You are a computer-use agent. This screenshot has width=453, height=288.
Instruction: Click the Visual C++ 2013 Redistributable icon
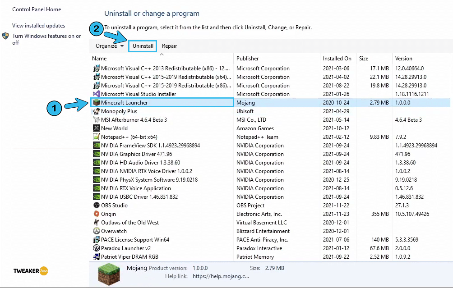coord(97,69)
